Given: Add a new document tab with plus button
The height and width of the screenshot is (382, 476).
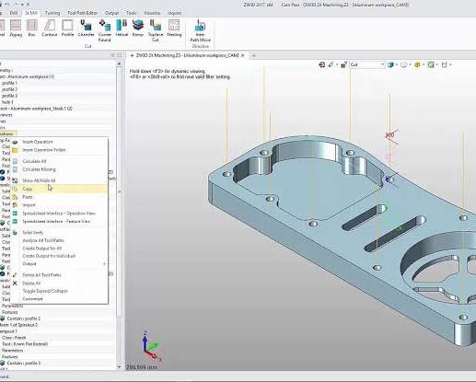Looking at the screenshot, I should 254,55.
